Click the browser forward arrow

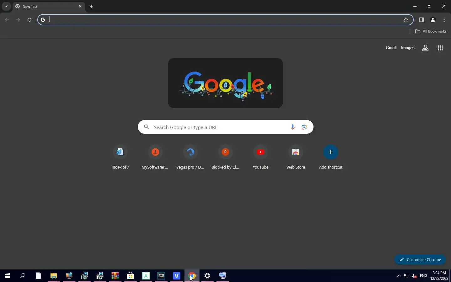18,20
